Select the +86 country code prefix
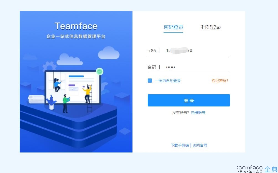278x173 pixels. tap(152, 50)
